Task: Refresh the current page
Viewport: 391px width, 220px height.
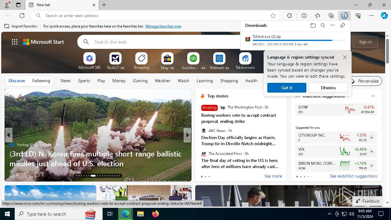Action: click(x=22, y=16)
